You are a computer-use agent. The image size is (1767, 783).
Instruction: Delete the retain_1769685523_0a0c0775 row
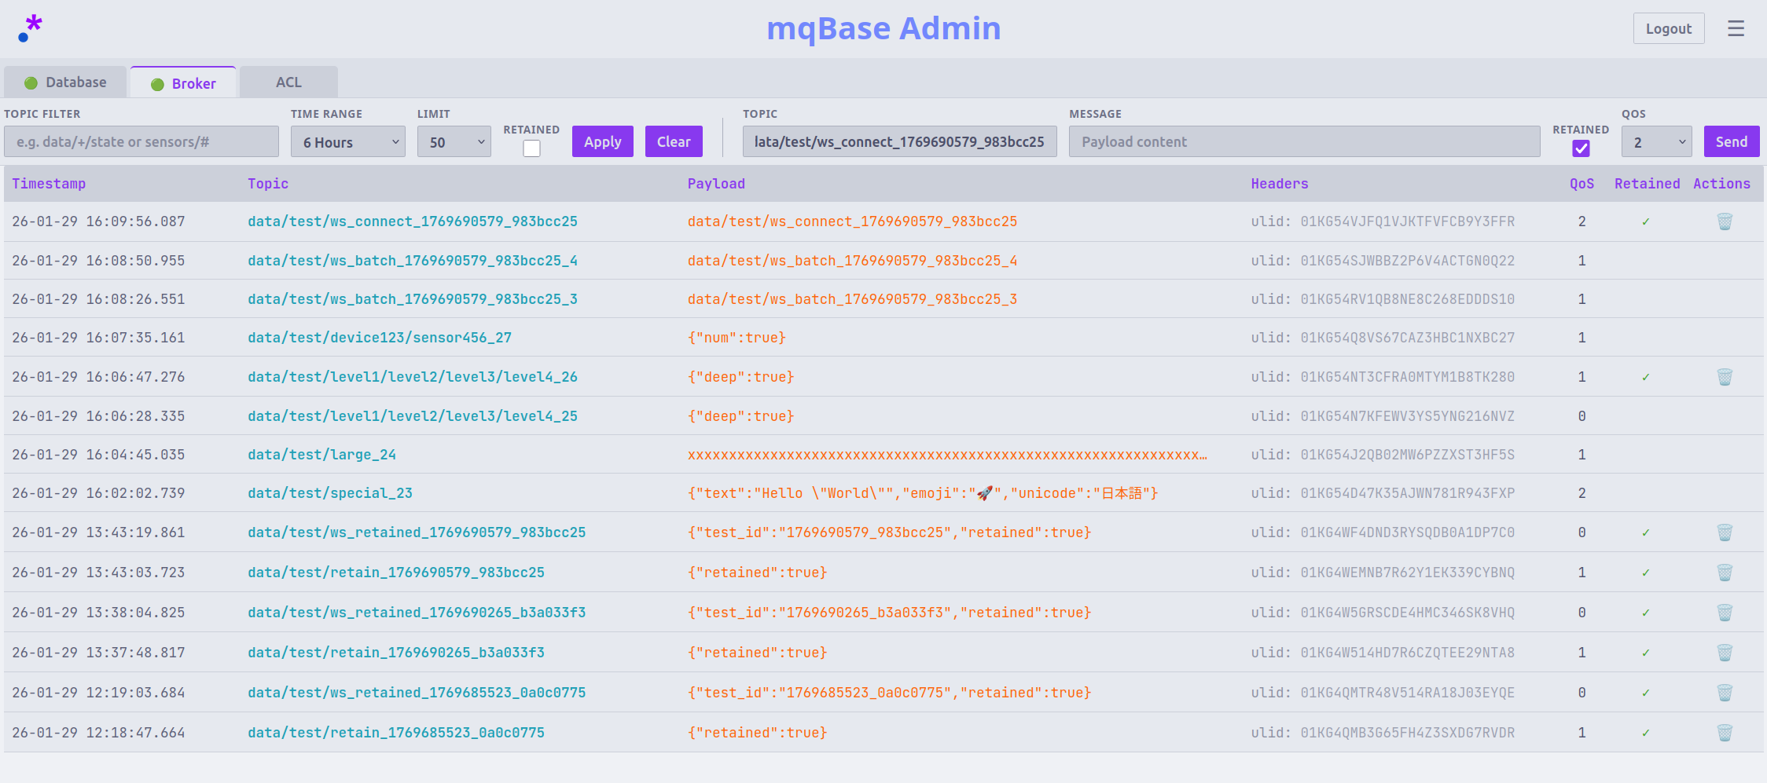coord(1725,733)
